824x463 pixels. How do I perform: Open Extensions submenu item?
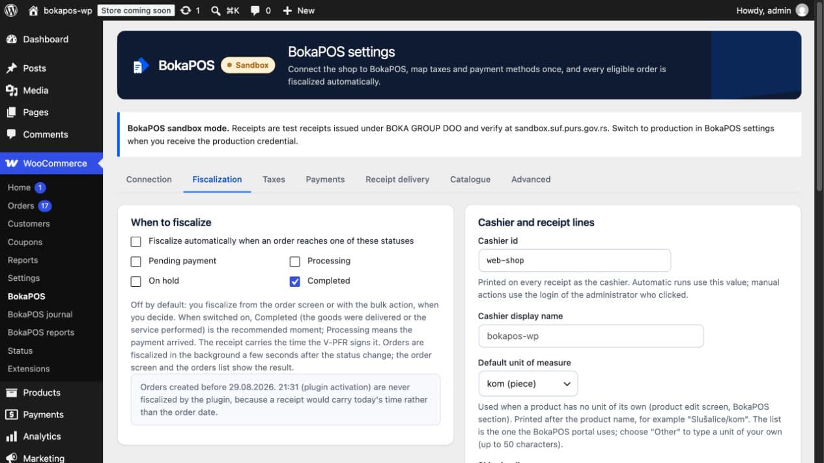pos(29,369)
